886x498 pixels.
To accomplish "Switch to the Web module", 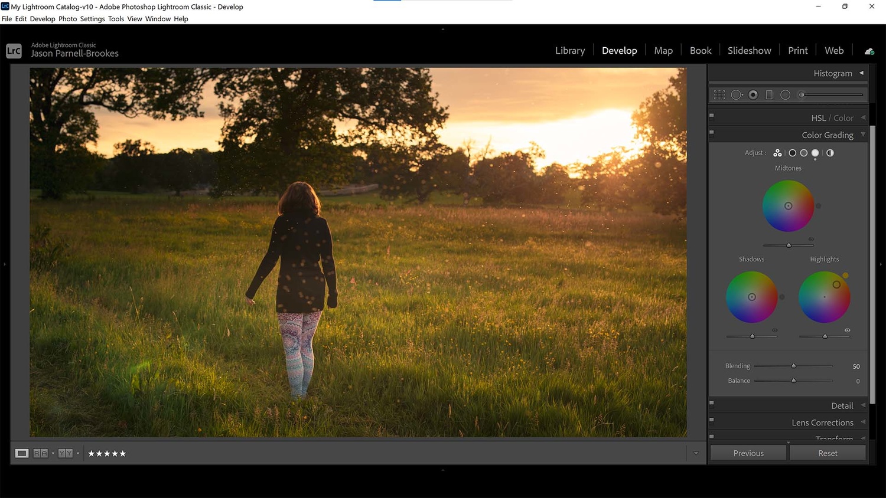I will click(834, 51).
